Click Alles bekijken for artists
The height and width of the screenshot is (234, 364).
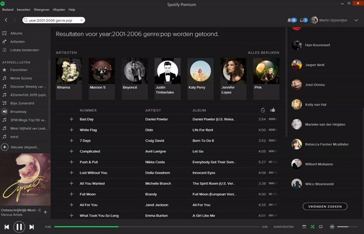(x=264, y=53)
